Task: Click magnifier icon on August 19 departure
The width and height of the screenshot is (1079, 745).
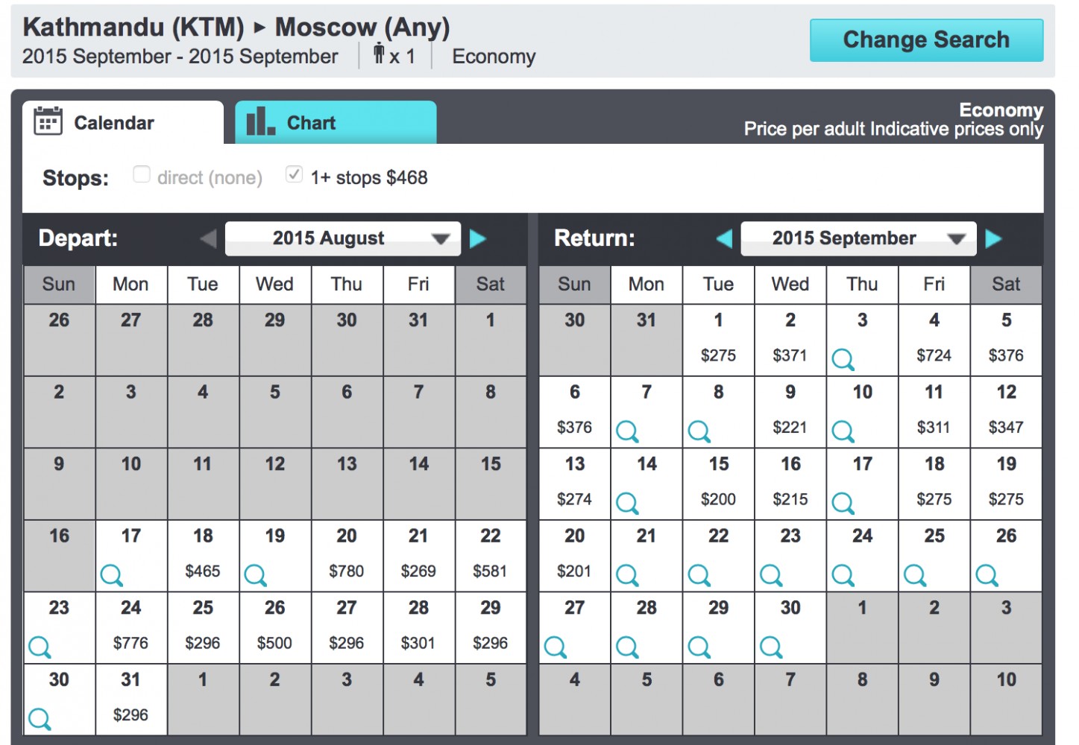Action: [255, 574]
